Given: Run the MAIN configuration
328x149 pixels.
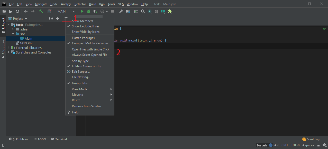Looking at the screenshot, I should click(x=82, y=11).
